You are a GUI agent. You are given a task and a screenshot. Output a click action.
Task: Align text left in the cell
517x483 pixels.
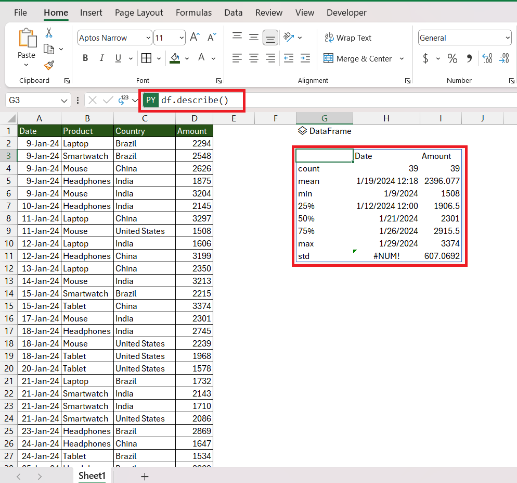tap(237, 58)
